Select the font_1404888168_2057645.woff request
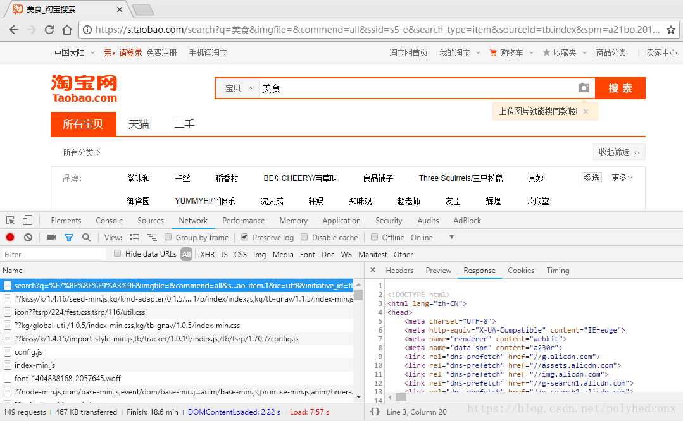Image resolution: width=683 pixels, height=421 pixels. click(x=177, y=379)
